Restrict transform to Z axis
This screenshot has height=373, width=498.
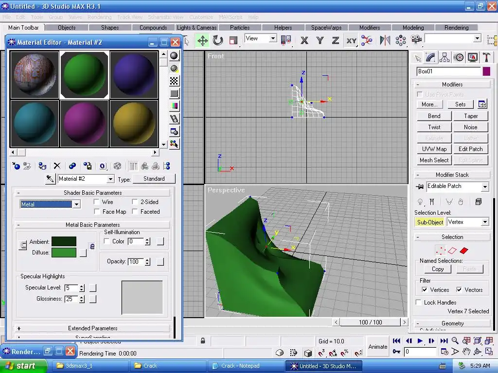(336, 41)
